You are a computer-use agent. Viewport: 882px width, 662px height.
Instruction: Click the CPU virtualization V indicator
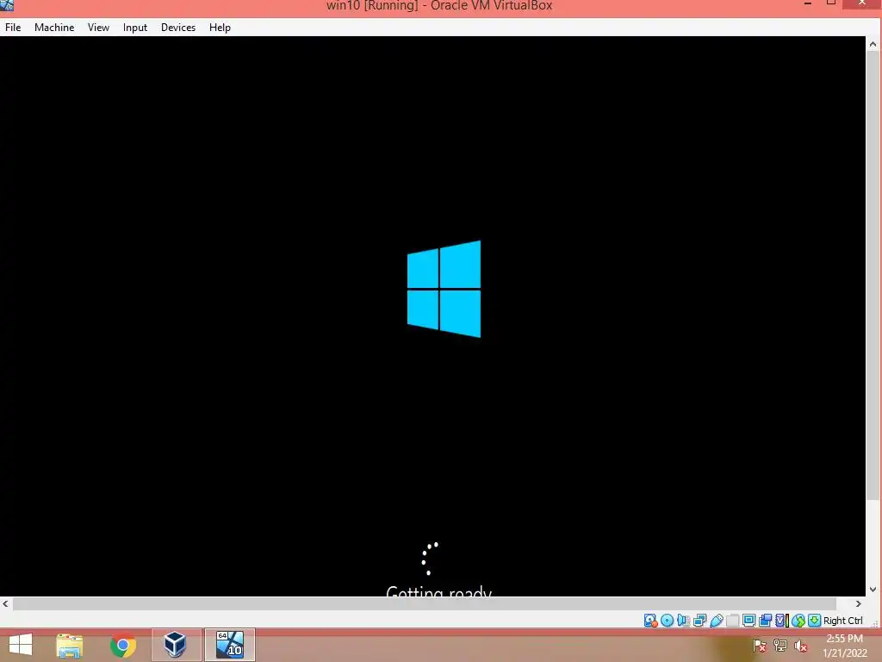[x=781, y=621]
